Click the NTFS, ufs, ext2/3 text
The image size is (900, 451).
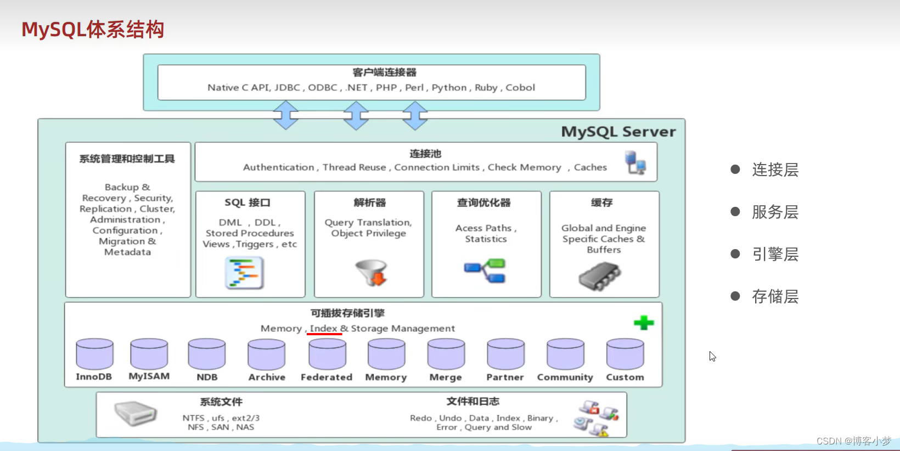[x=221, y=422]
